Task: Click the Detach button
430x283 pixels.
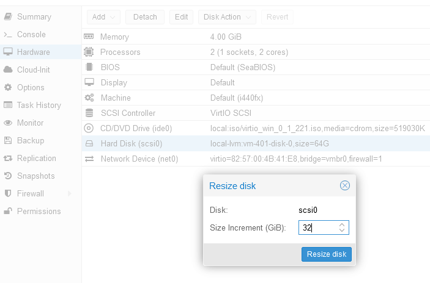Action: click(145, 17)
